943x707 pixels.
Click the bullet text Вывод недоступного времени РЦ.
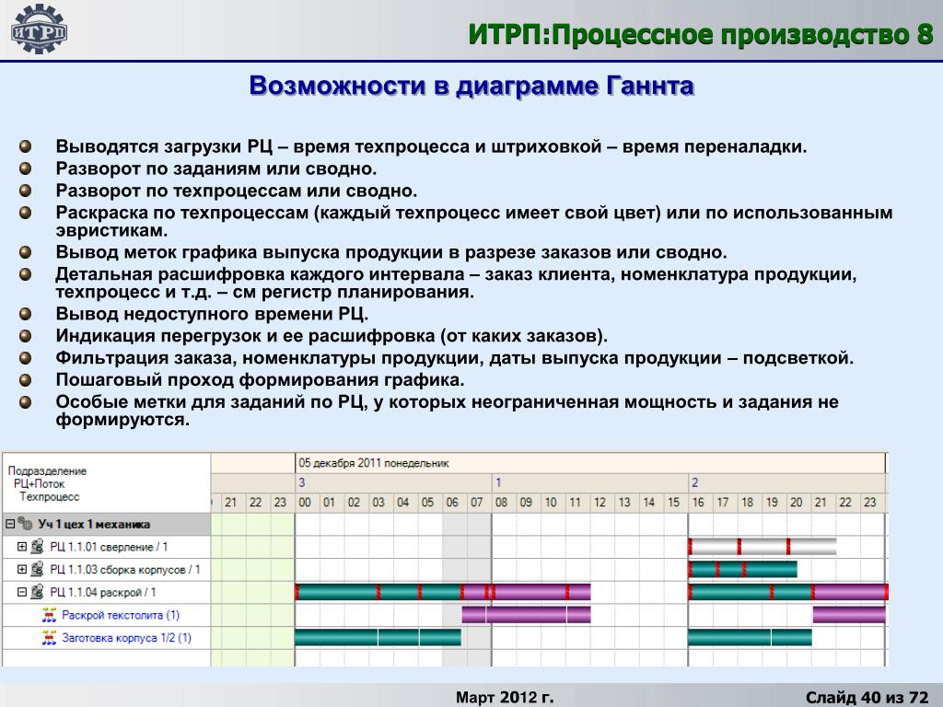(x=212, y=314)
